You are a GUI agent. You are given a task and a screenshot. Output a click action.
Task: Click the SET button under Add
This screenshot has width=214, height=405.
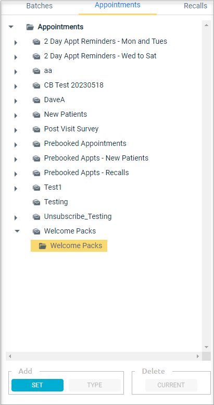pyautogui.click(x=37, y=385)
